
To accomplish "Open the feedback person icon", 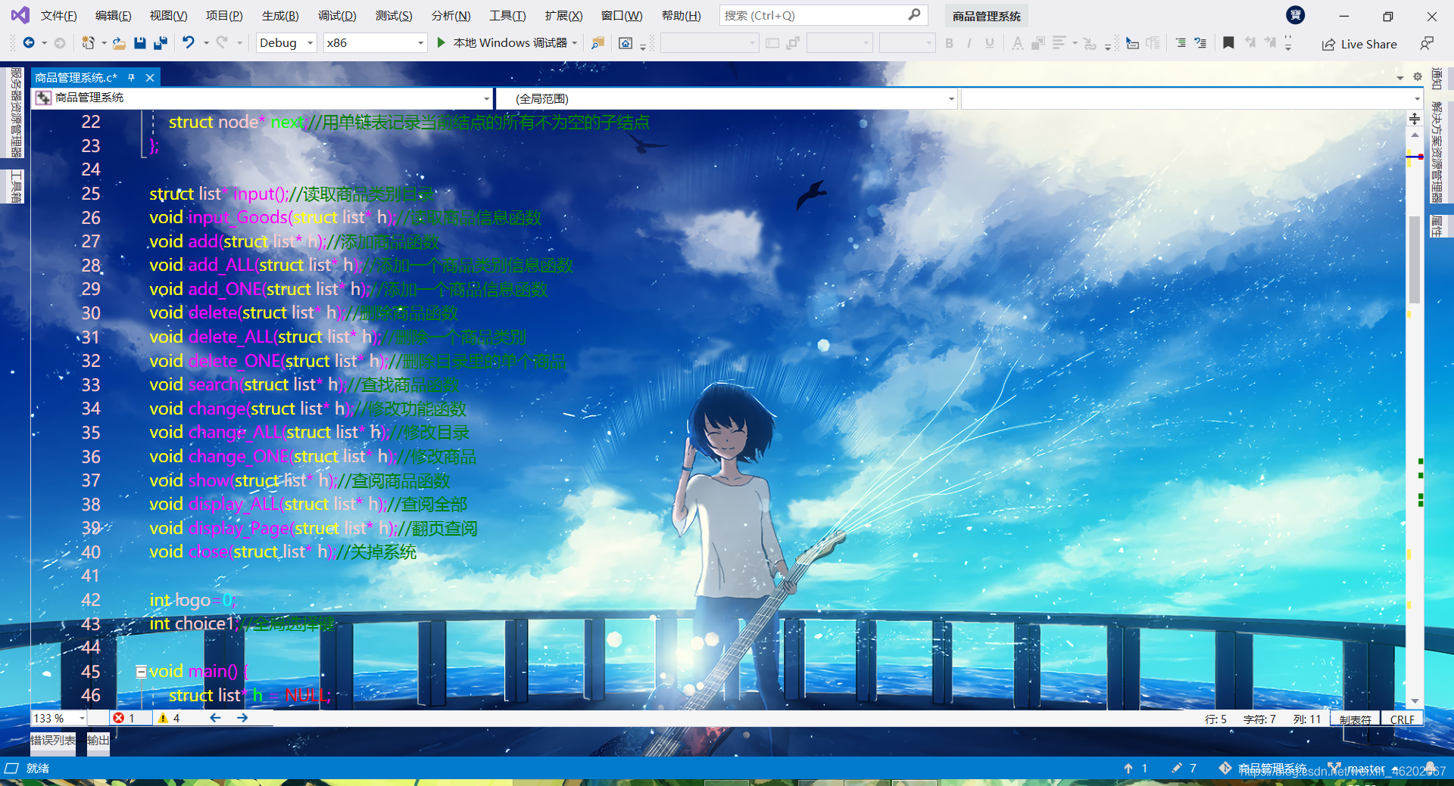I will pyautogui.click(x=1427, y=43).
